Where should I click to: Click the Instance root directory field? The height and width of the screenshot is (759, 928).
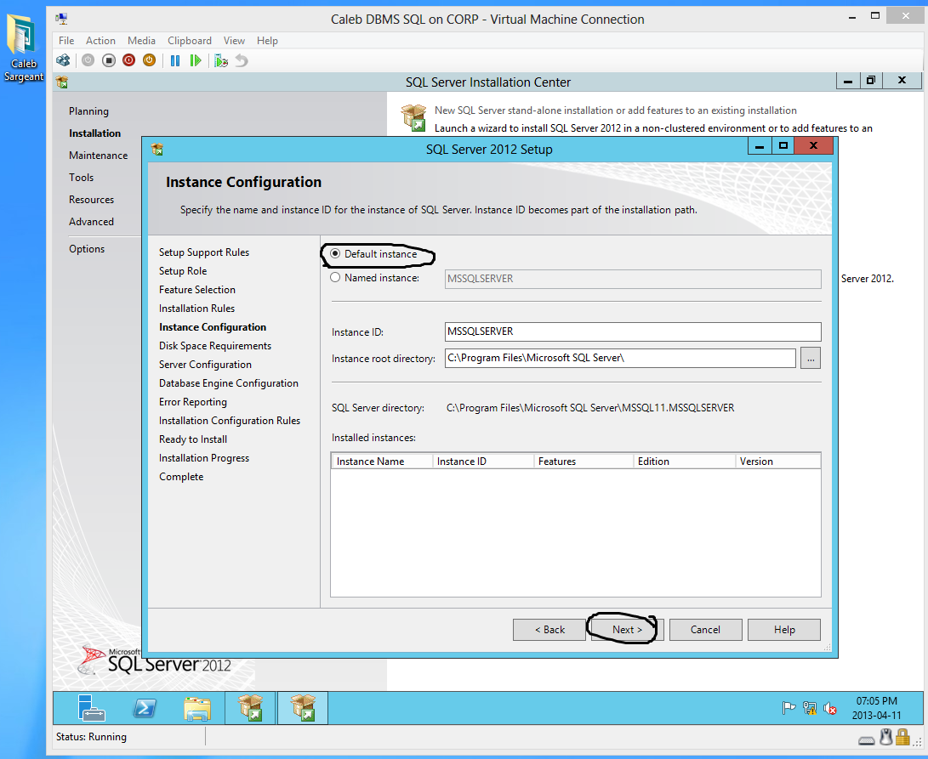pyautogui.click(x=619, y=358)
